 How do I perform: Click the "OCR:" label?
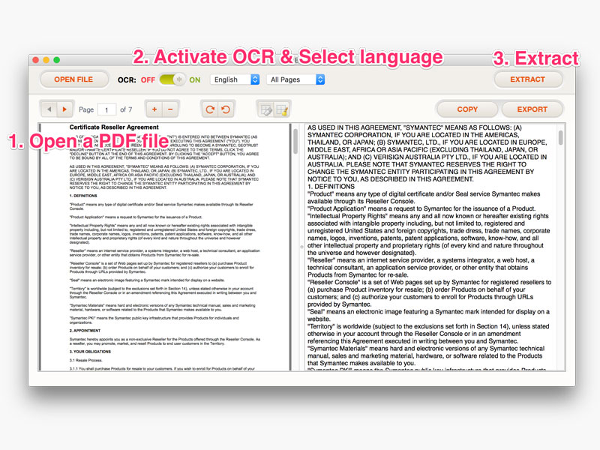127,80
